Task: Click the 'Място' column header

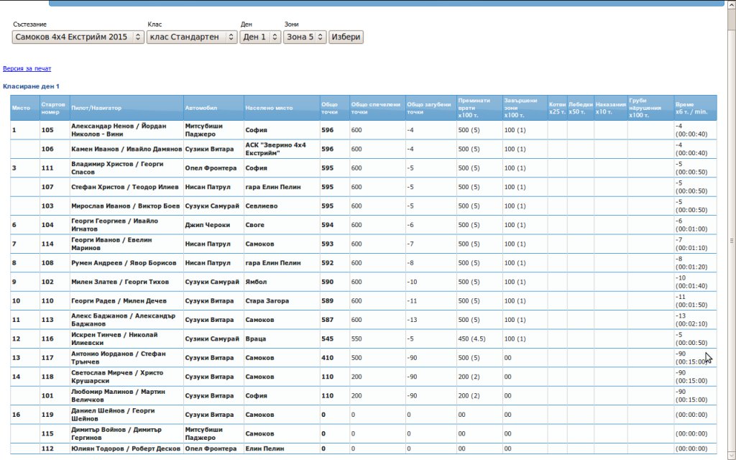Action: click(21, 108)
